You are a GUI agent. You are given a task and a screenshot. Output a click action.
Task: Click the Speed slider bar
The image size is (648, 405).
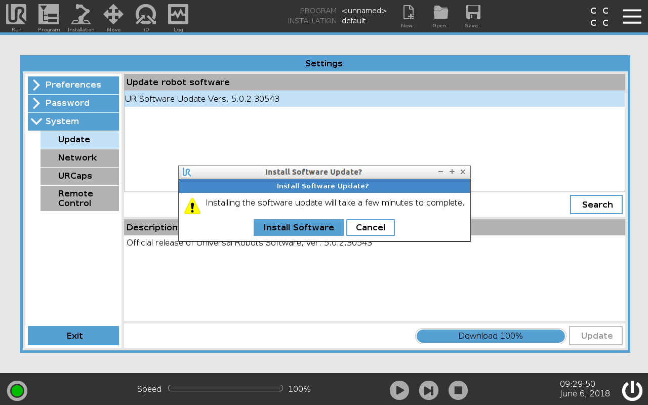pos(225,389)
